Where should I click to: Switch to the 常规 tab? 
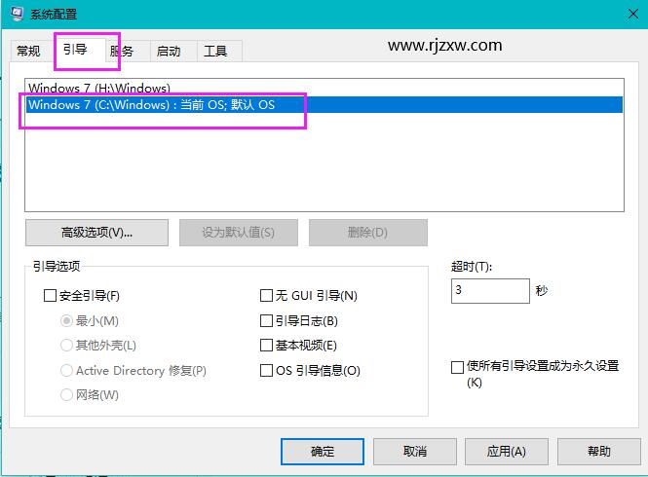[x=28, y=52]
